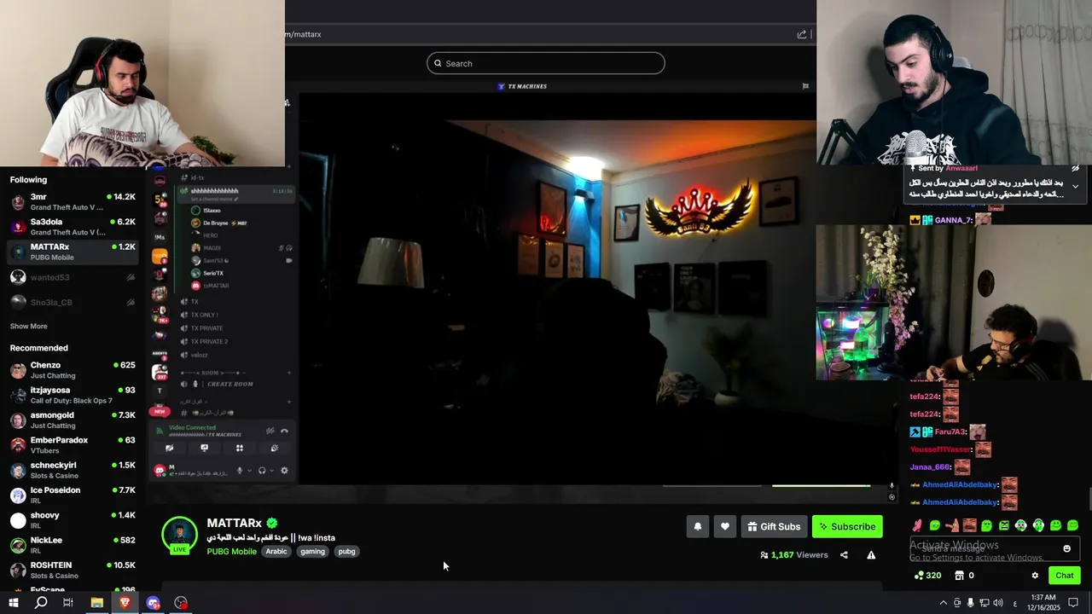1092x614 pixels.
Task: Click the notification bell icon
Action: click(697, 526)
